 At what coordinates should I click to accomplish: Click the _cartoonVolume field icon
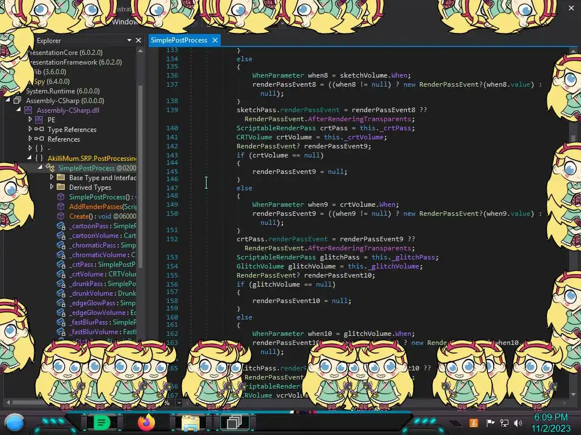coord(61,236)
